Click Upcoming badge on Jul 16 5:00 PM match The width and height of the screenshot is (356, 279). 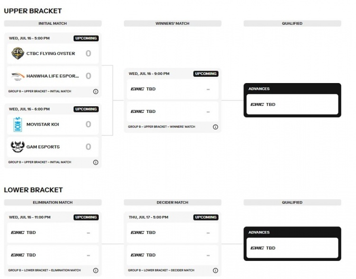[x=86, y=38]
